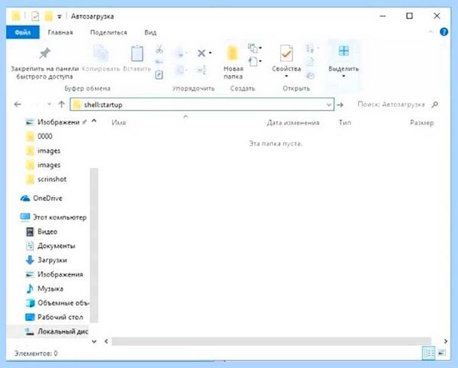
Task: Open OneDrive in navigation pane
Action: (41, 199)
